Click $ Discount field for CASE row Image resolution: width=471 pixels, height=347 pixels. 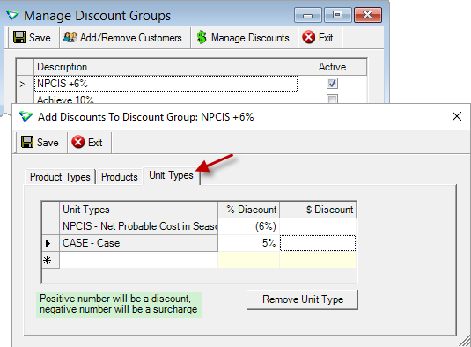pos(318,243)
